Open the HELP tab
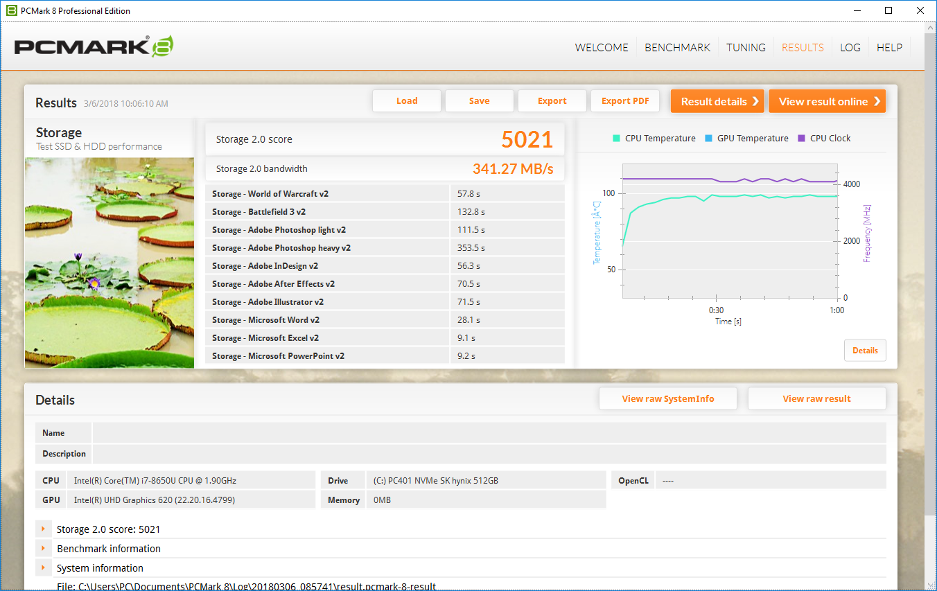Screen dimensions: 937x591 coord(889,47)
